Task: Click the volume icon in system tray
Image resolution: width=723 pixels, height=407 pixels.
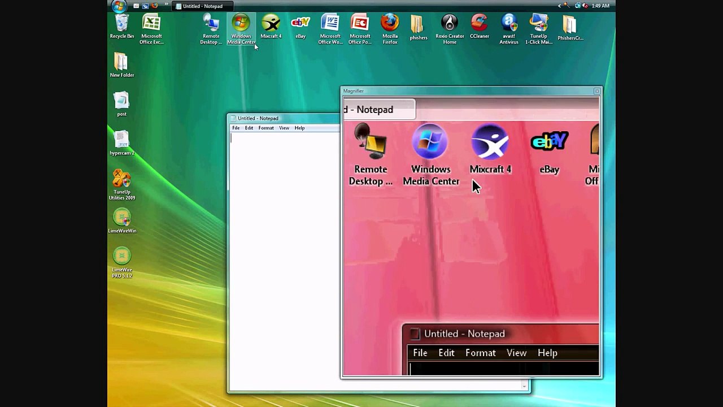Action: pos(585,6)
